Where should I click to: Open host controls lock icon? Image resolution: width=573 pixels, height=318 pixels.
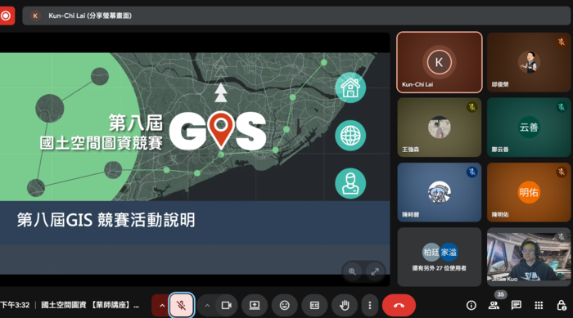562,305
